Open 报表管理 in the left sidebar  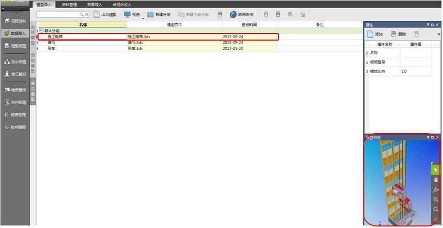point(15,115)
